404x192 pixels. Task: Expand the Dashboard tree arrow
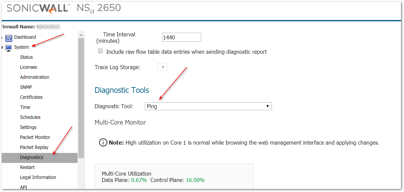click(3, 37)
